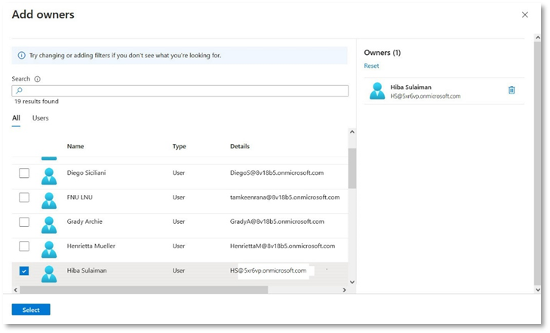
Task: Click Grady Archie's user avatar icon
Action: click(49, 223)
